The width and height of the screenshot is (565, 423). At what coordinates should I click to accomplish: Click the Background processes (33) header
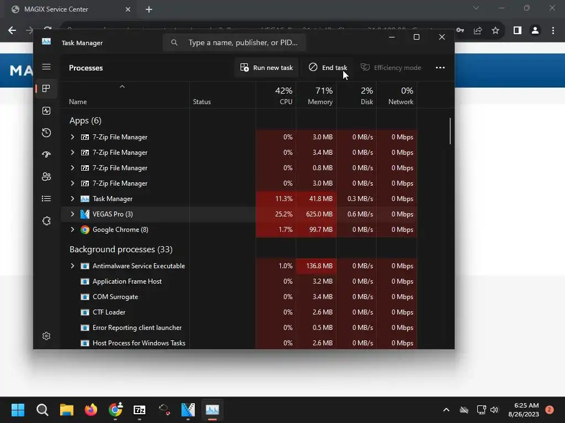click(x=121, y=250)
